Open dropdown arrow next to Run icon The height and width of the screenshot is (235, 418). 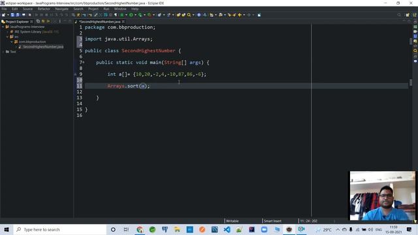135,15
